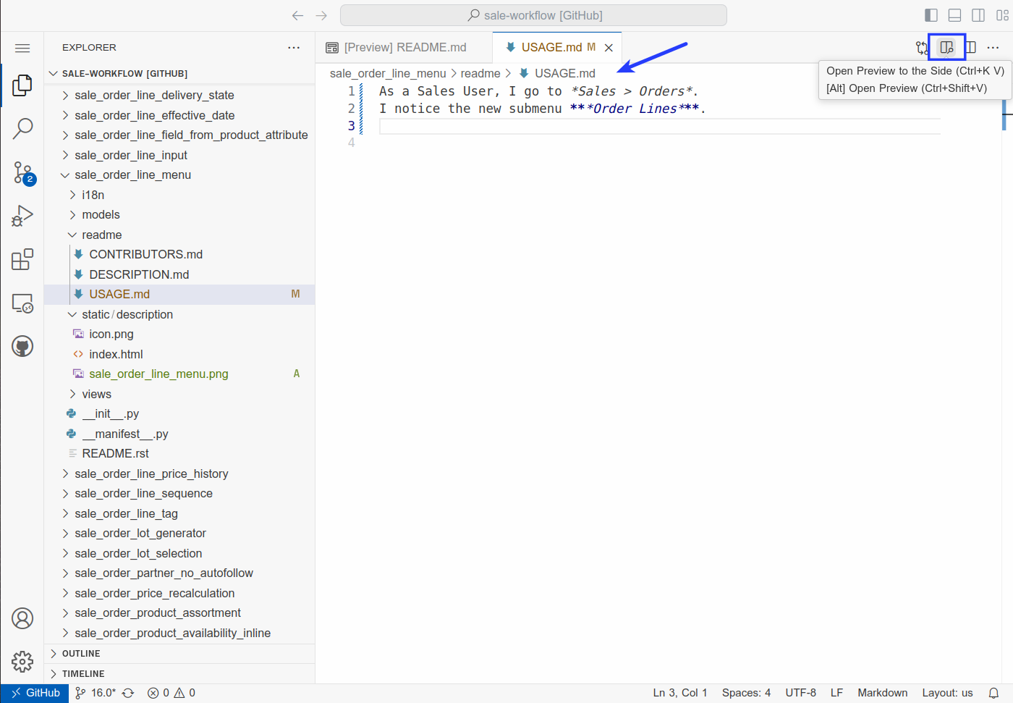The width and height of the screenshot is (1013, 703).
Task: Open the Search view in activity bar
Action: (x=22, y=129)
